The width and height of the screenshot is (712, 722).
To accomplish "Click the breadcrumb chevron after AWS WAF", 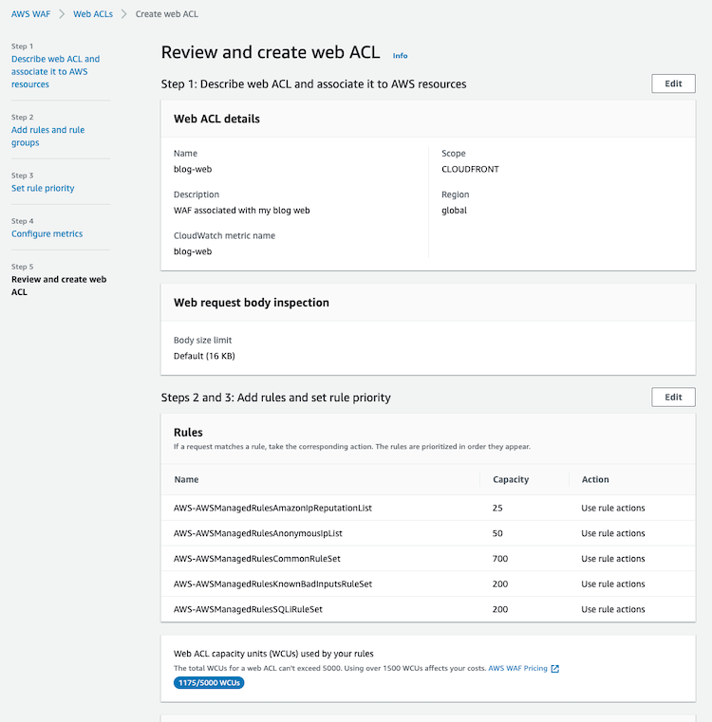I will coord(62,14).
